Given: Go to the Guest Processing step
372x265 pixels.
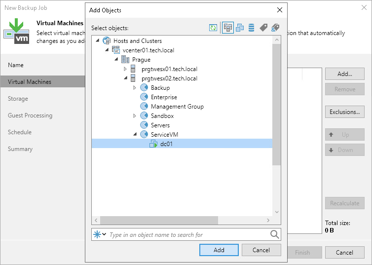Looking at the screenshot, I should click(30, 115).
